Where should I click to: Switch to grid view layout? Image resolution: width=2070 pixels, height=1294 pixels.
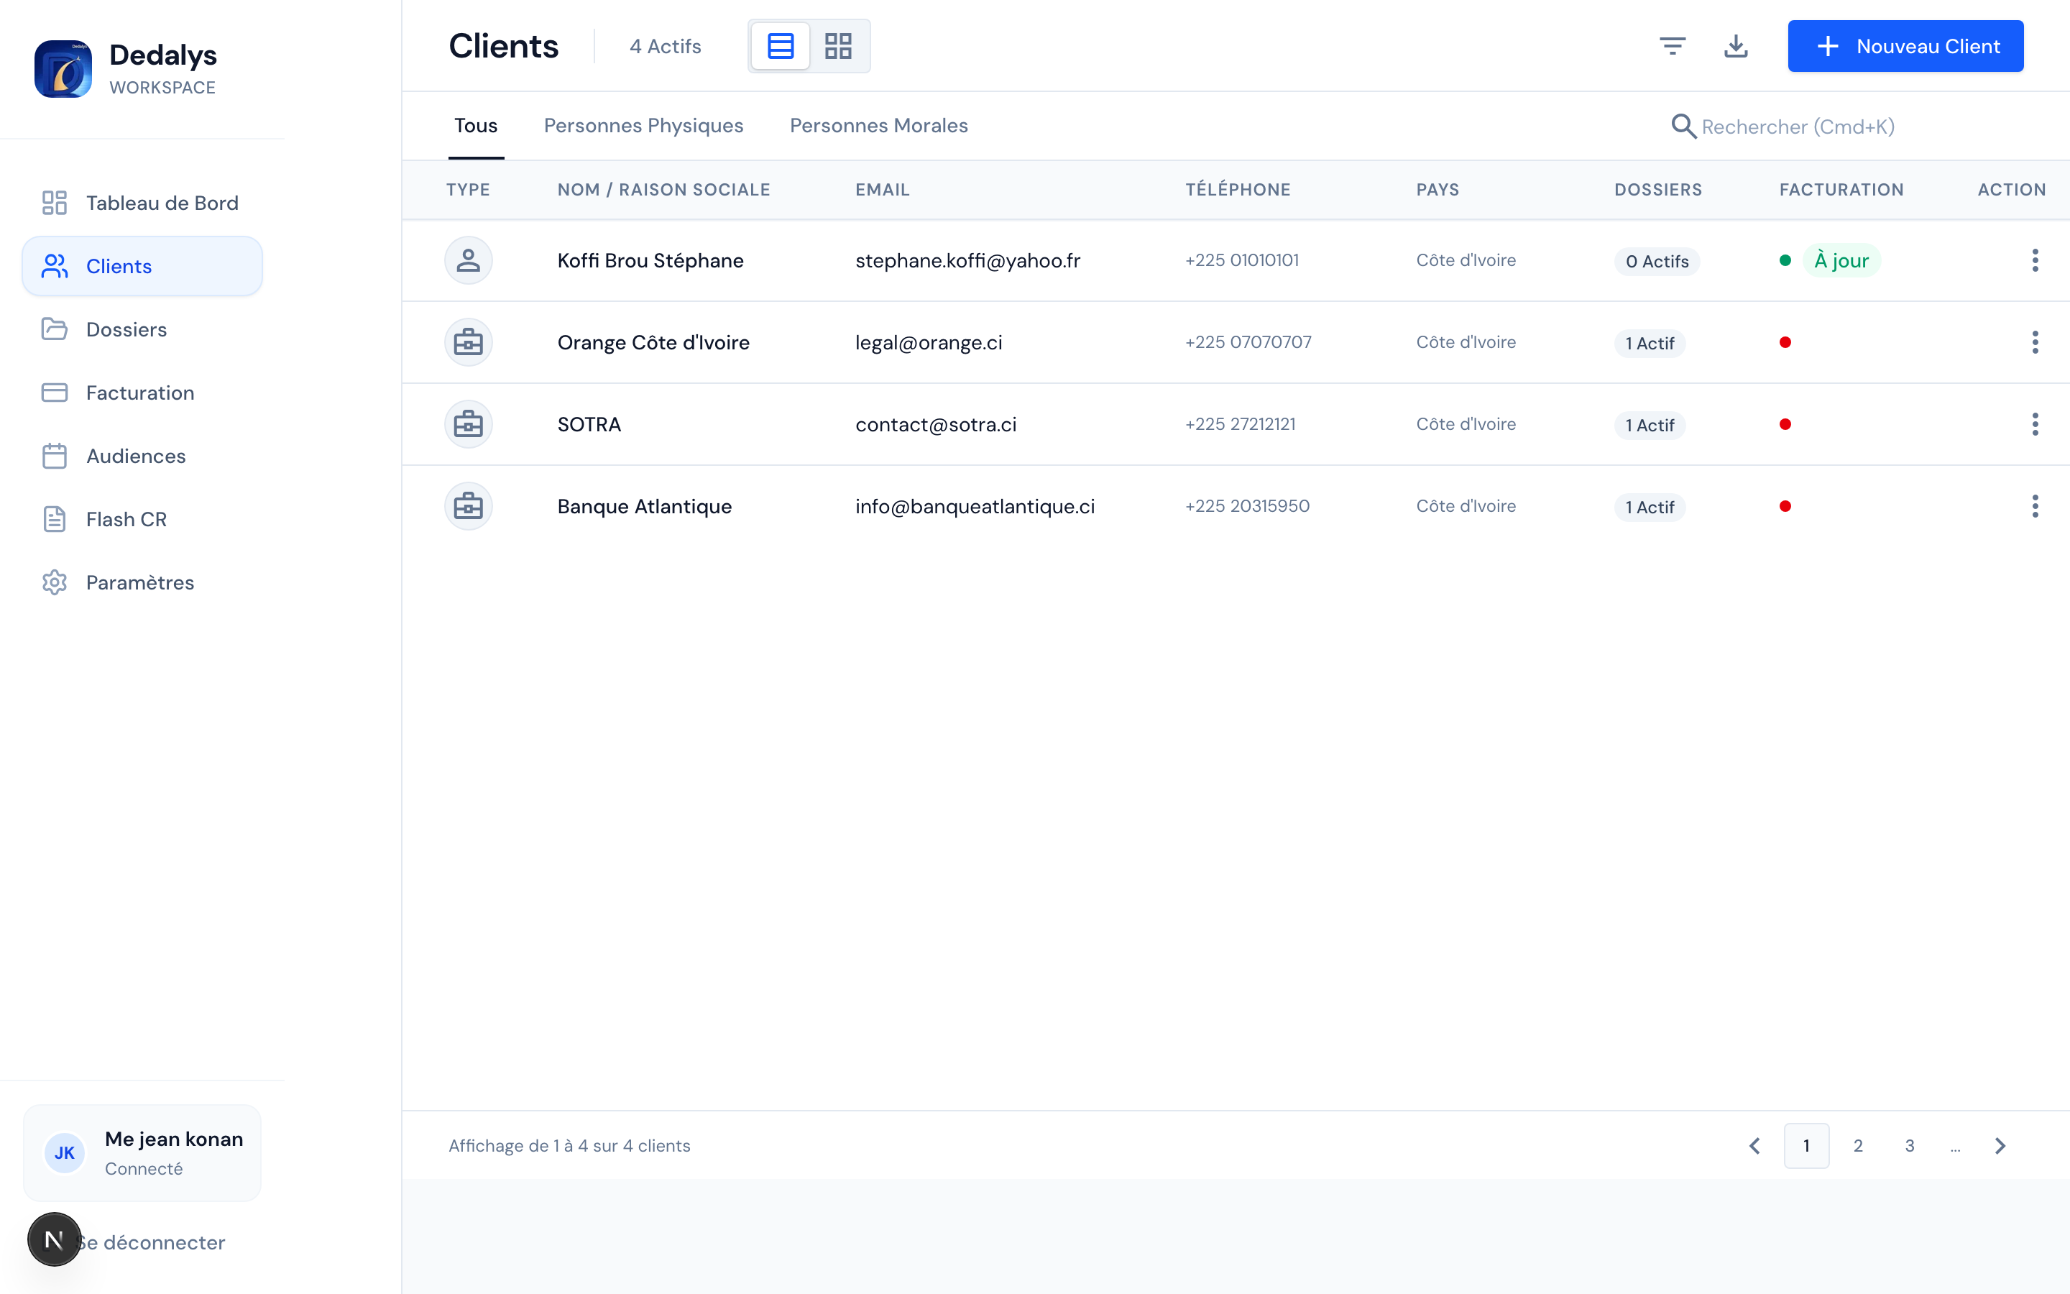coord(837,45)
